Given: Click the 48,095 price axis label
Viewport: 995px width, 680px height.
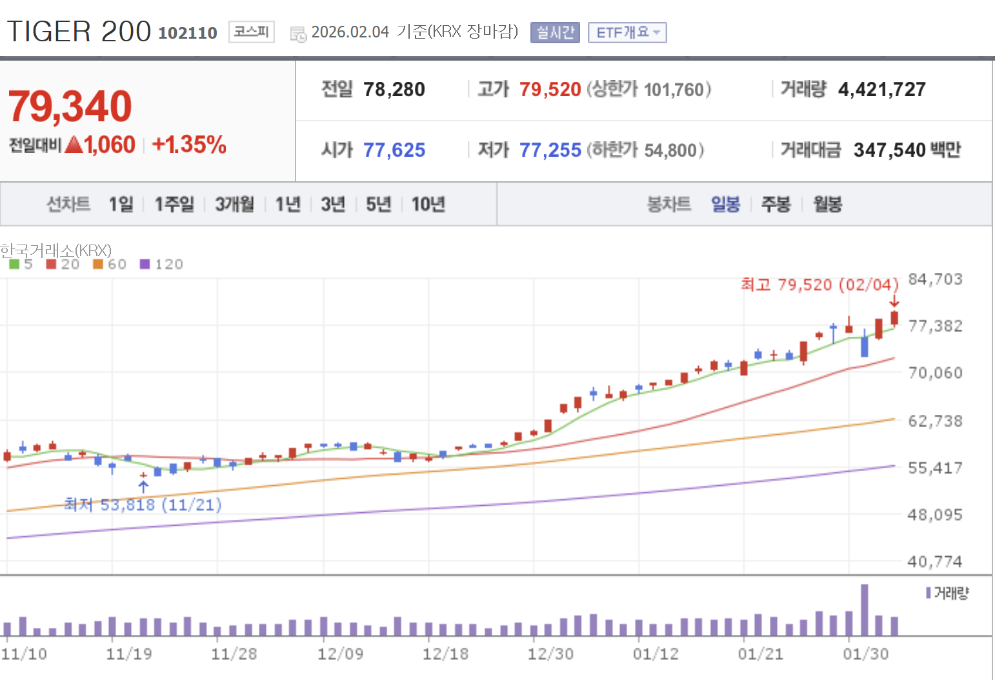Looking at the screenshot, I should (x=935, y=515).
